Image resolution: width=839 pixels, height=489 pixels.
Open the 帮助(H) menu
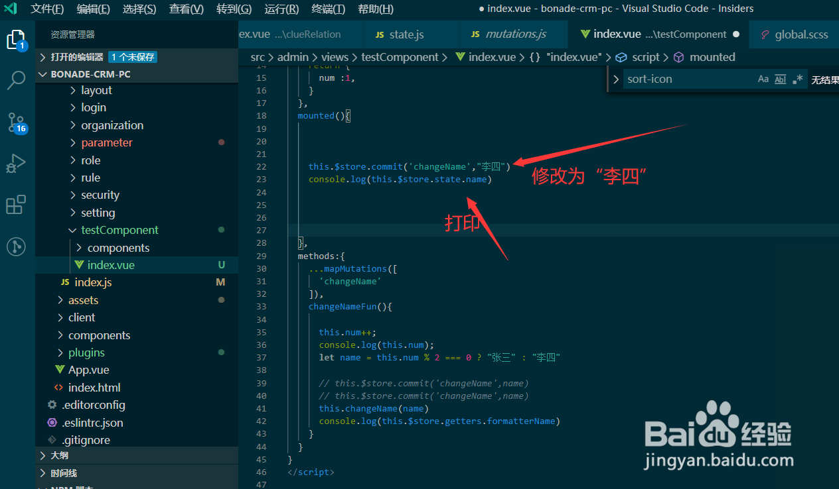click(376, 9)
